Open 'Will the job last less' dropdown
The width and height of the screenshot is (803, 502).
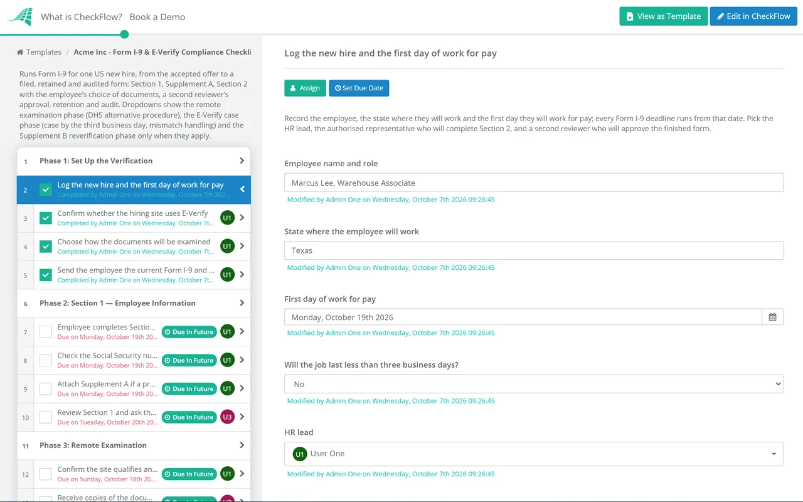click(534, 384)
